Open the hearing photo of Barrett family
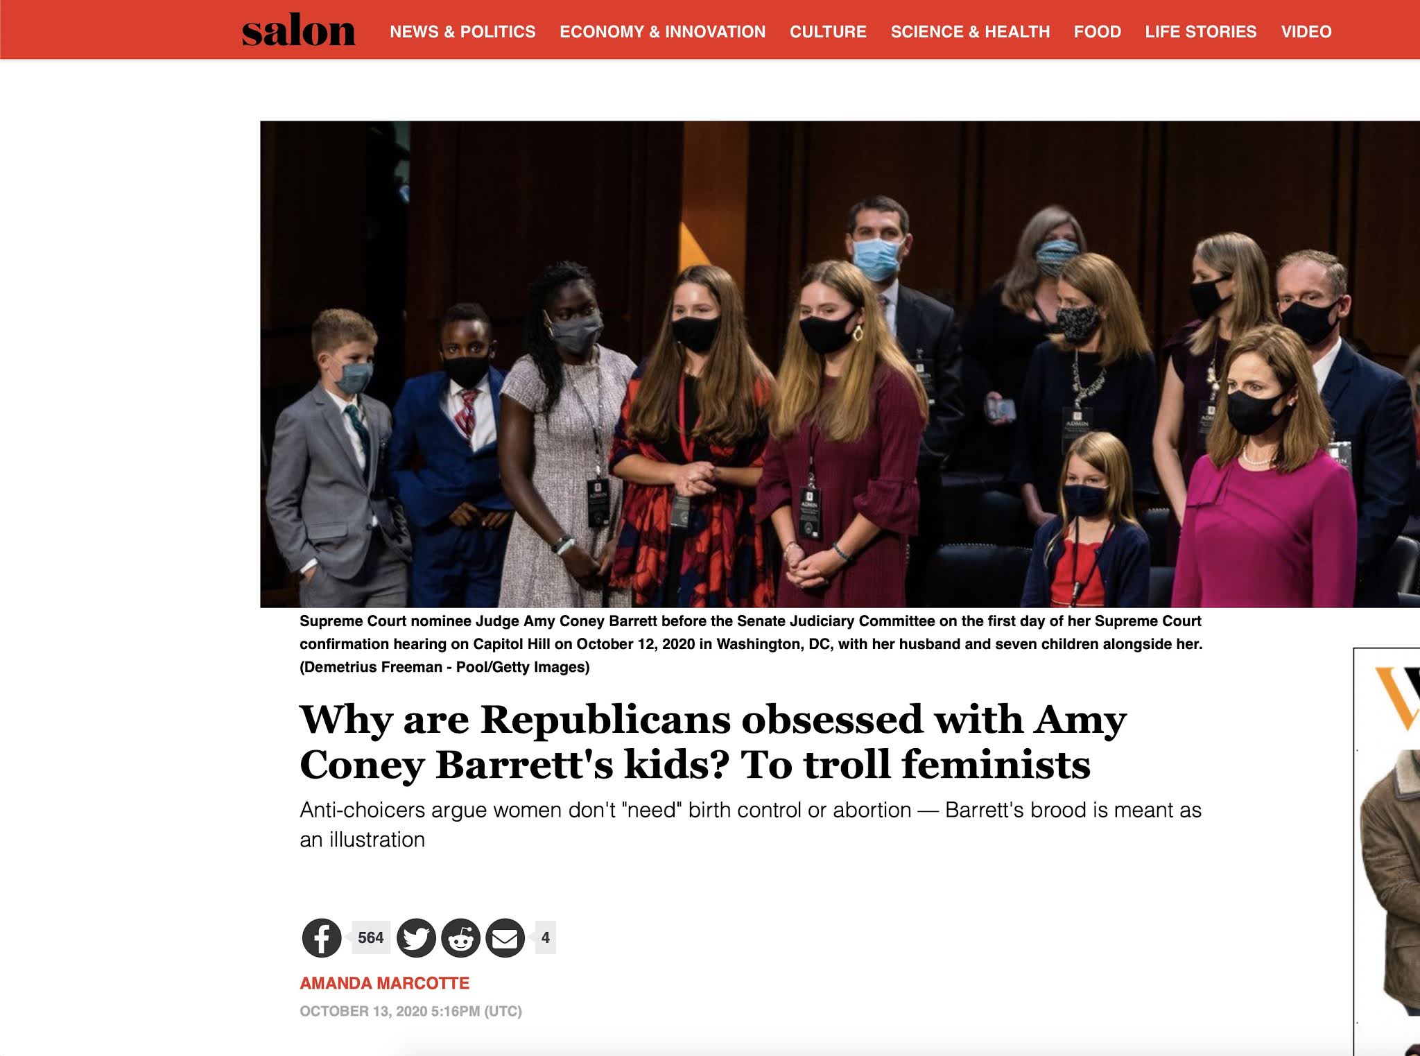The height and width of the screenshot is (1056, 1420). (x=840, y=364)
